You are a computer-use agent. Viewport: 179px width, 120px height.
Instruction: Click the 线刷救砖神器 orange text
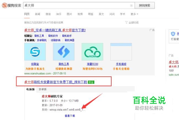tap(64, 69)
